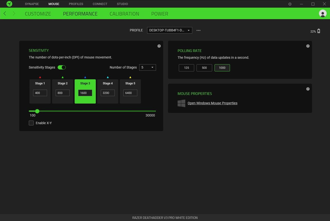The height and width of the screenshot is (221, 330).
Task: Select the Stage 1 card
Action: [x=40, y=91]
